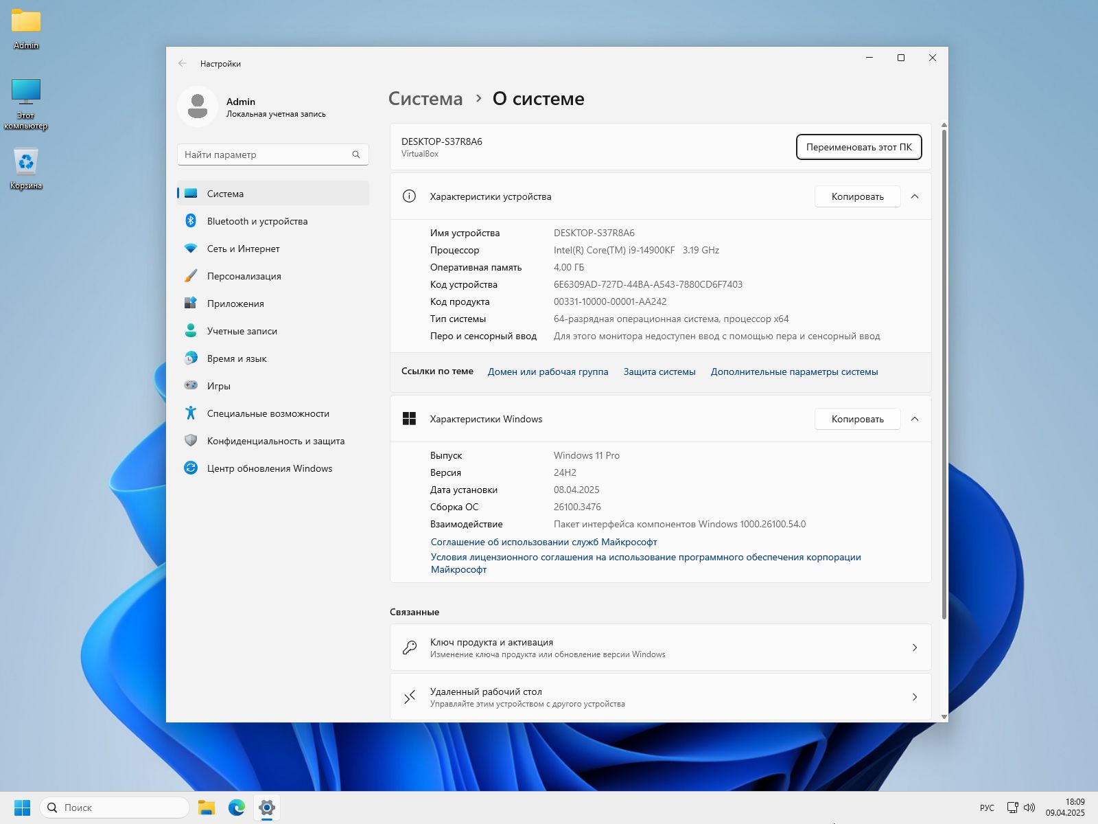Go to Bluetooth и устройства

click(x=273, y=221)
